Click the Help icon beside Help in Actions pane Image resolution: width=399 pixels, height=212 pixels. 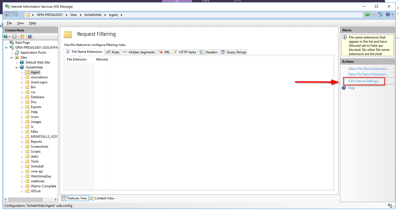[x=344, y=88]
